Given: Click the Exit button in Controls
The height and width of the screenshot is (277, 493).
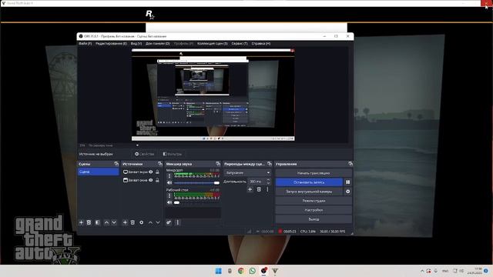Looking at the screenshot, I should pos(314,219).
